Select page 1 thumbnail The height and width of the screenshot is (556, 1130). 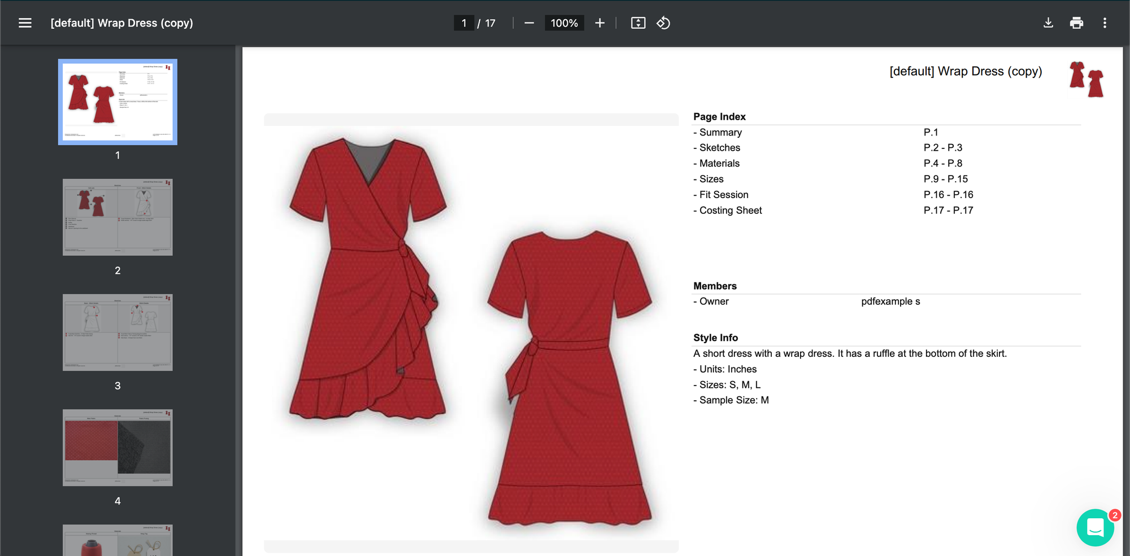click(x=118, y=102)
